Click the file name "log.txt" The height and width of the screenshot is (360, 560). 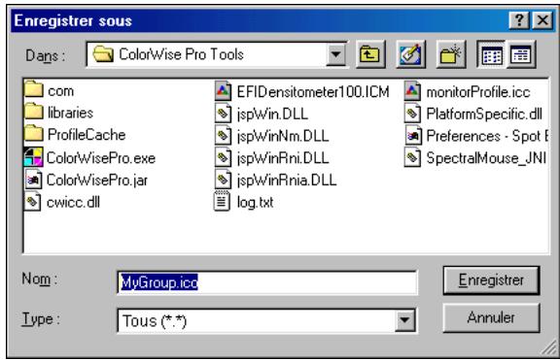(x=255, y=203)
